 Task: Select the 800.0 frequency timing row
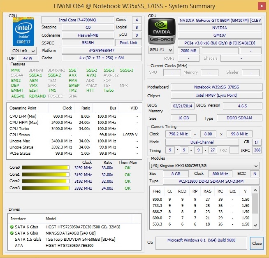pos(201,200)
